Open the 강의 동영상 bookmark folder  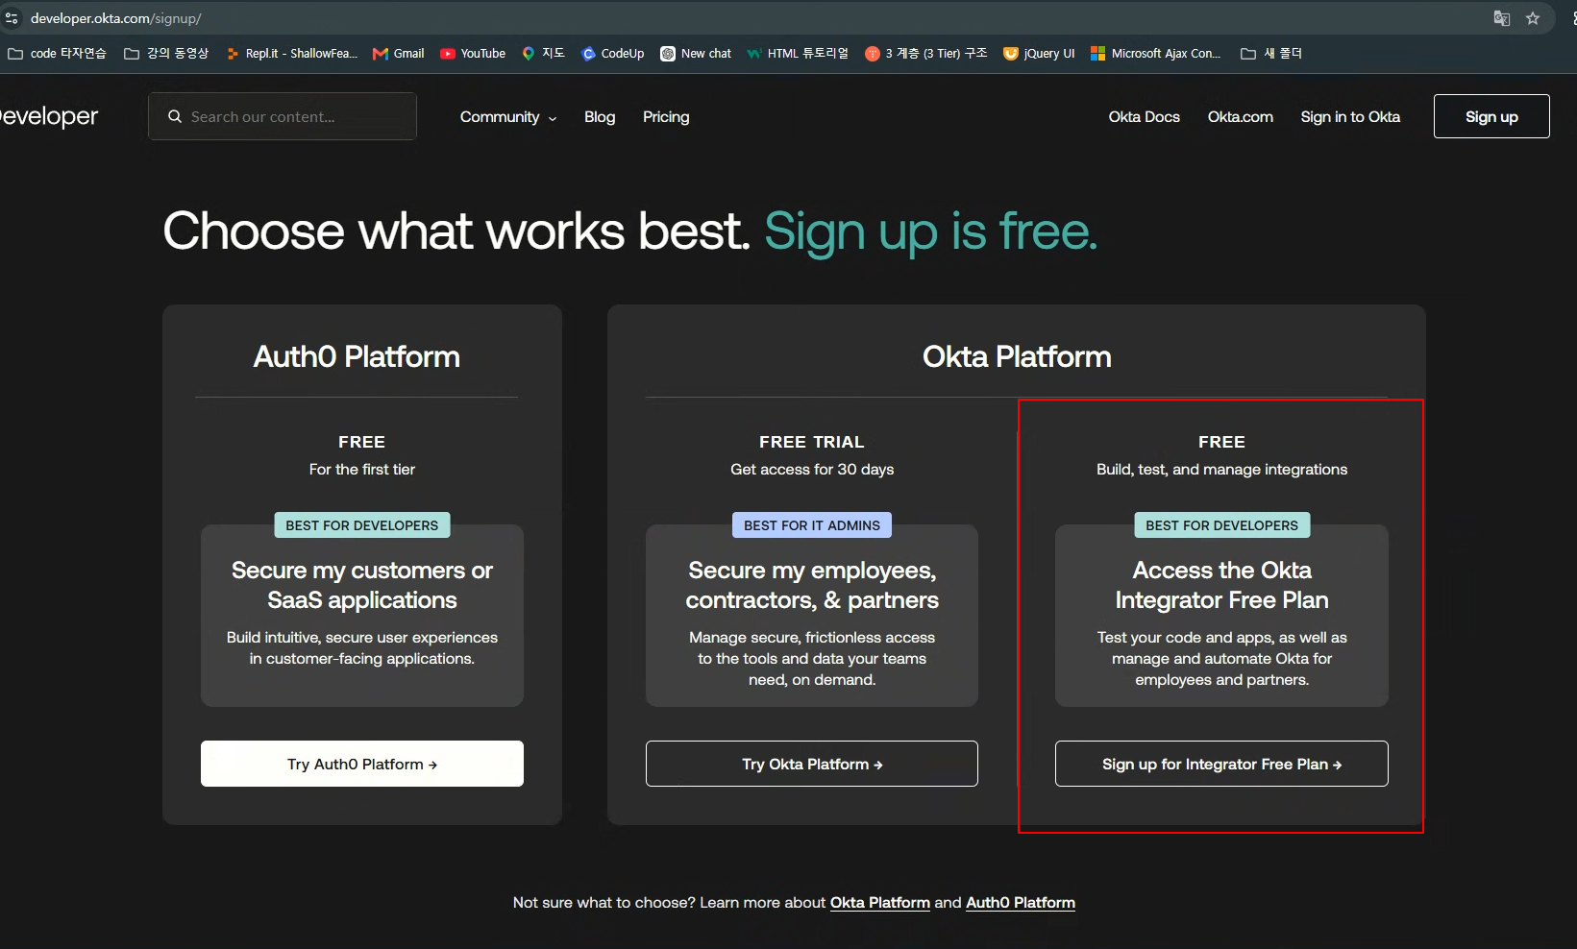pos(166,54)
